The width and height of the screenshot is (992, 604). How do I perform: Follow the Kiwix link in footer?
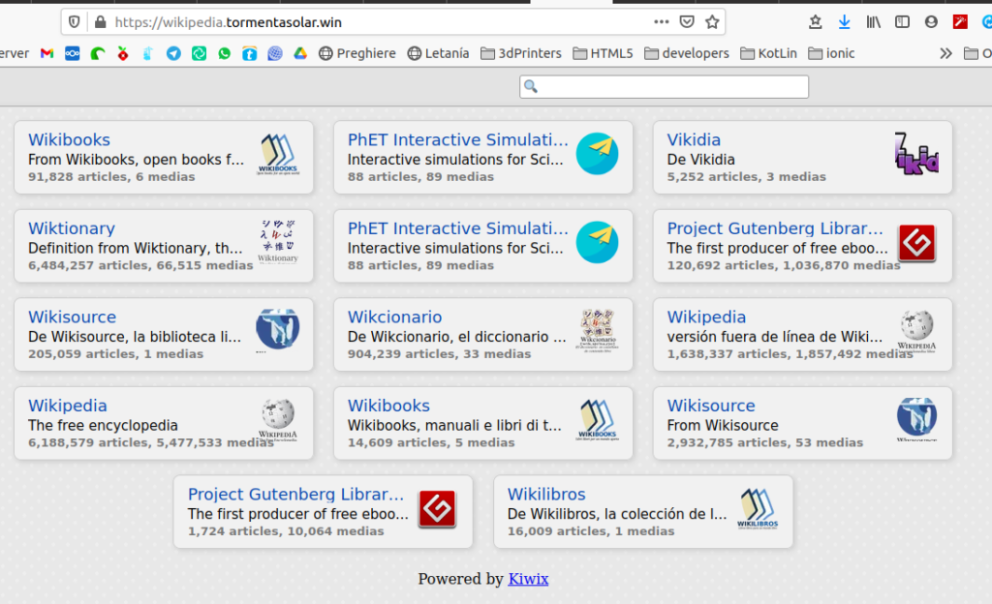[x=528, y=579]
